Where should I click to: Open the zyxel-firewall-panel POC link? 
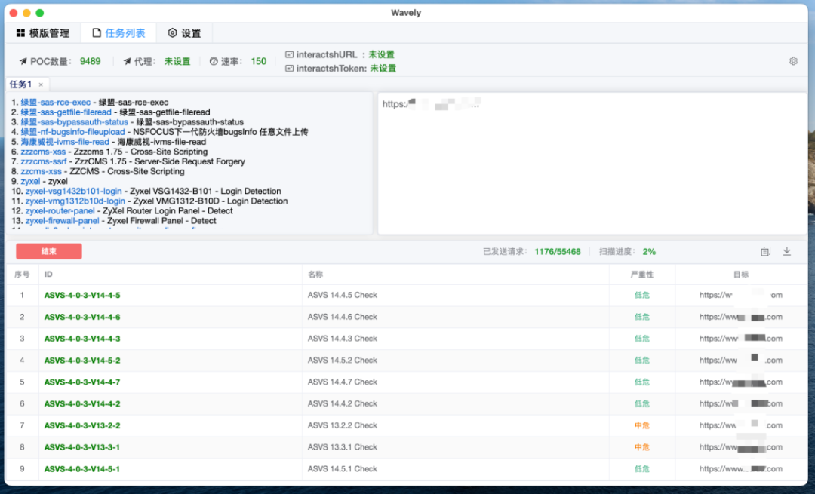63,221
